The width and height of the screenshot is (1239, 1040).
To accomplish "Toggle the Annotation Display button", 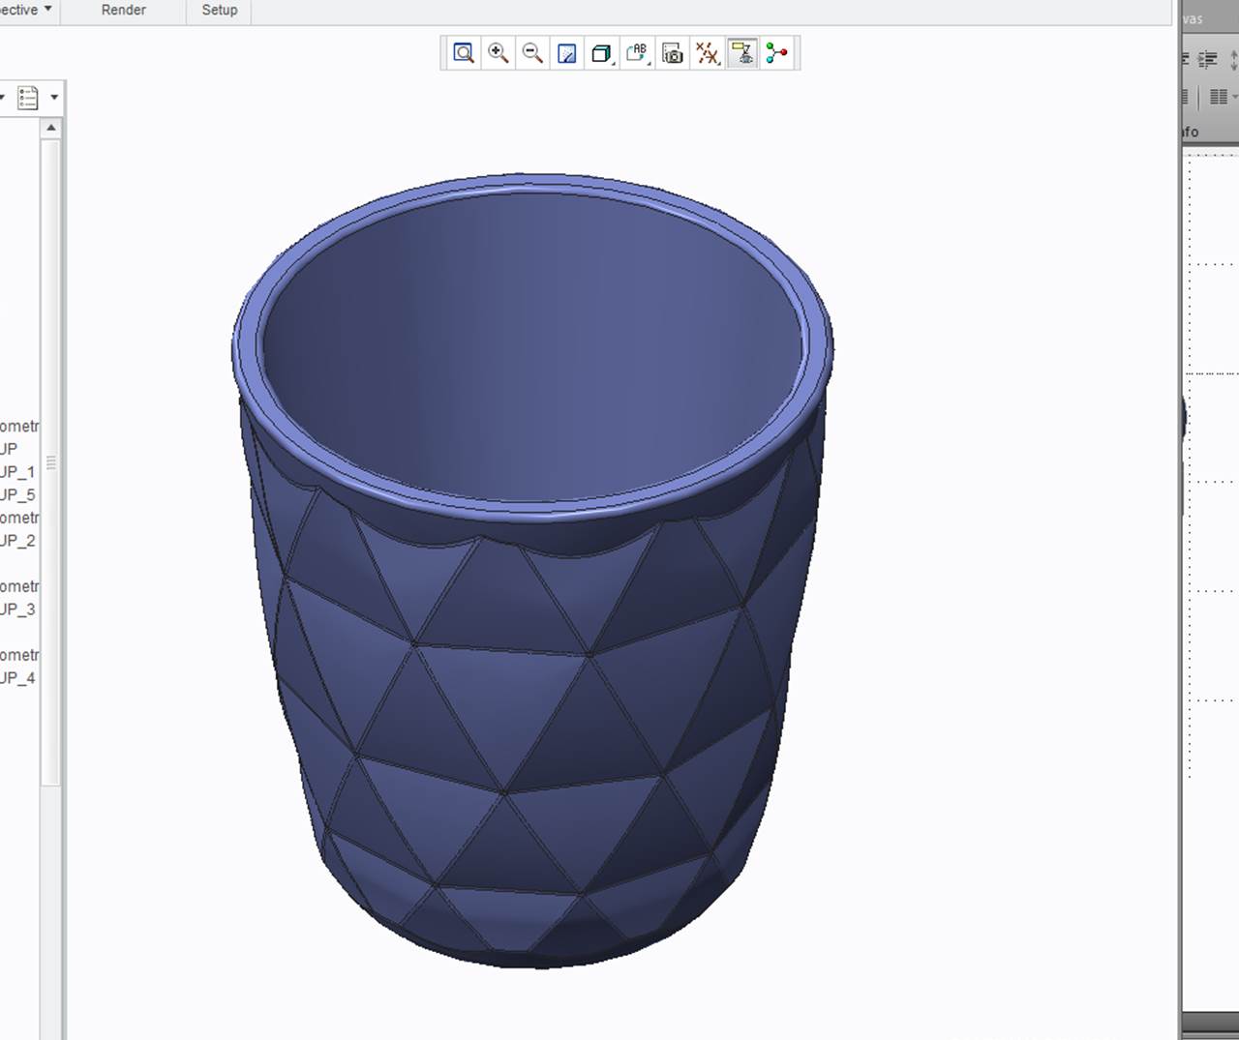I will coord(742,53).
